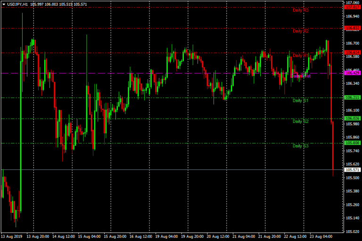Click the 23 Aug 04:00 time label
Viewport: 362px width, 241px height.
tap(320, 236)
